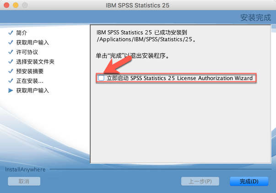Click the checkmark icon beside 简介

tap(11, 33)
